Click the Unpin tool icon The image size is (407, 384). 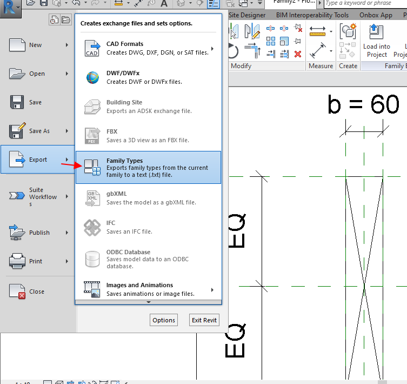pos(298,28)
